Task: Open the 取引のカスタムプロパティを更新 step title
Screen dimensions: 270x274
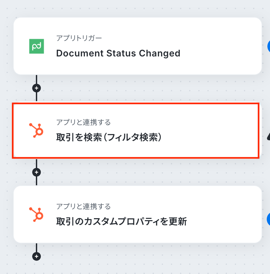Action: click(x=121, y=221)
